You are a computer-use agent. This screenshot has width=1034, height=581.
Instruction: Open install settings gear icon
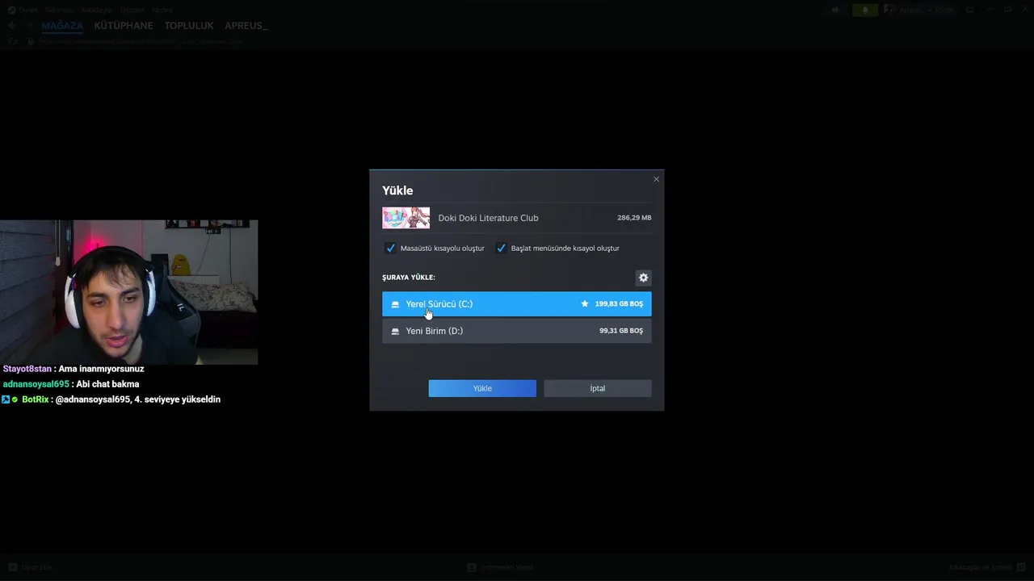(x=643, y=278)
